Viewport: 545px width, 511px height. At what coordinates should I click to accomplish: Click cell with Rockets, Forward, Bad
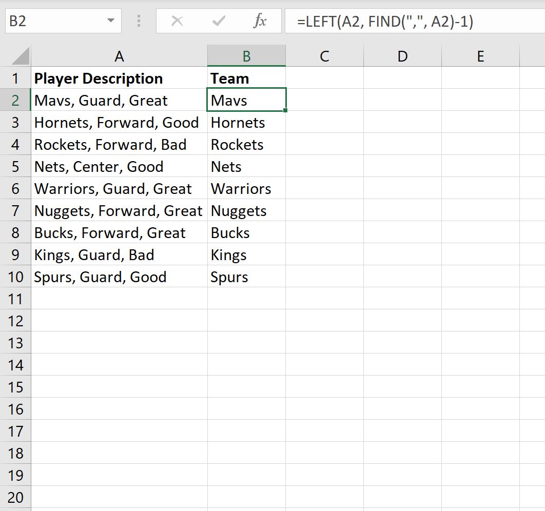(x=119, y=144)
